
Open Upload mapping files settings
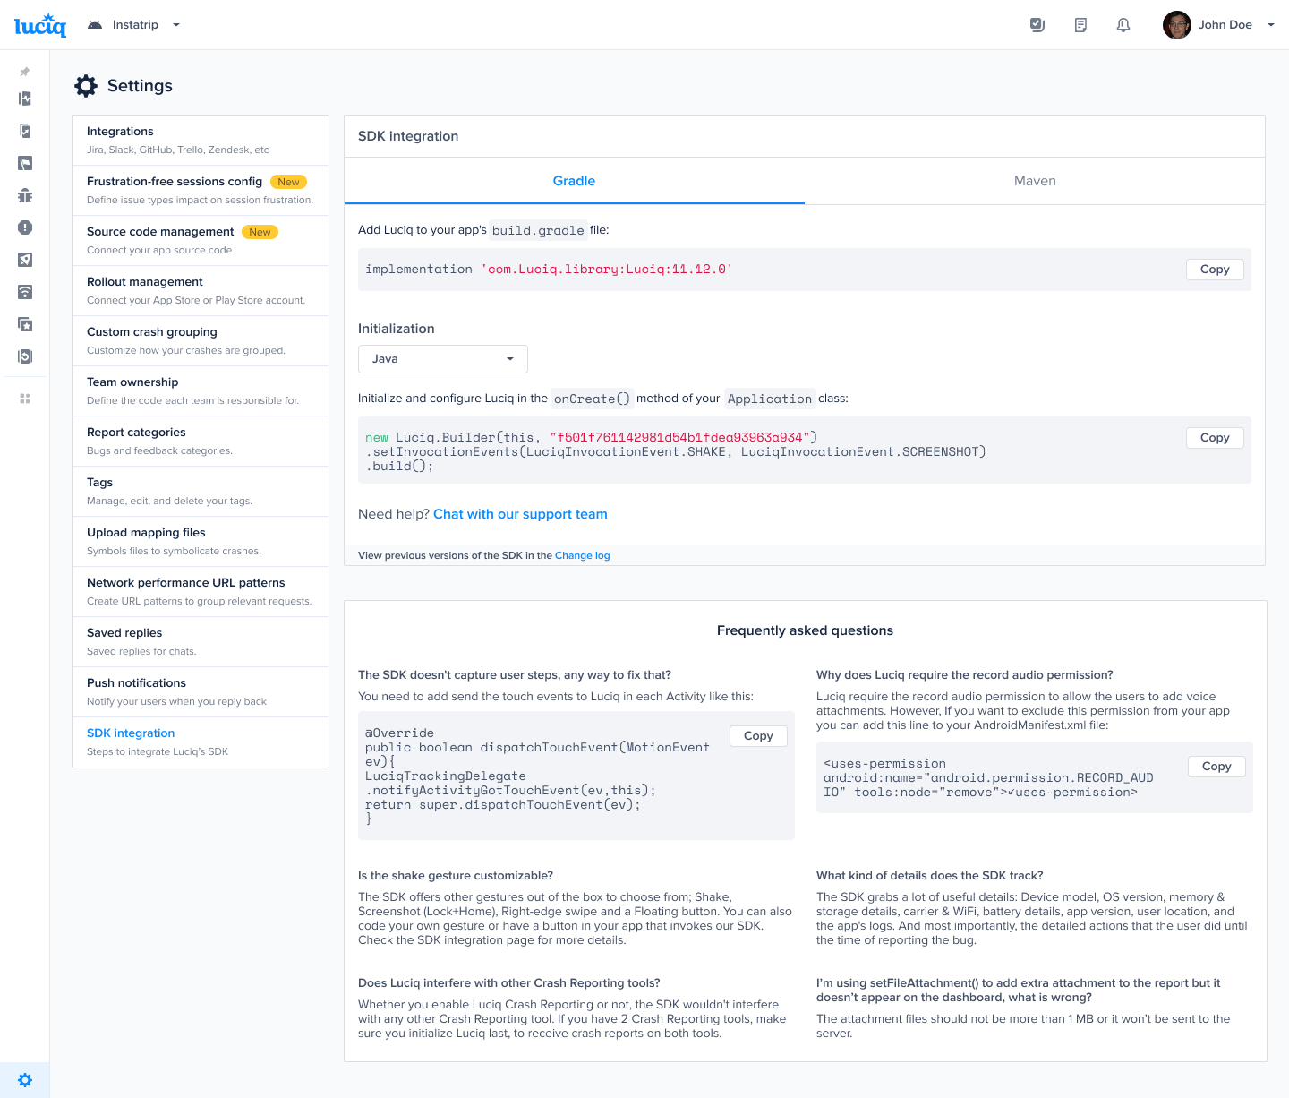(x=201, y=541)
